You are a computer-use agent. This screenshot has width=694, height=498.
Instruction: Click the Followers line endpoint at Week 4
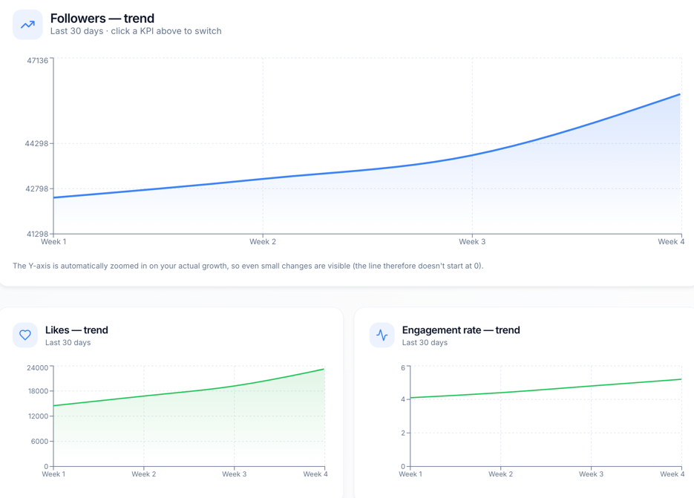tap(679, 94)
